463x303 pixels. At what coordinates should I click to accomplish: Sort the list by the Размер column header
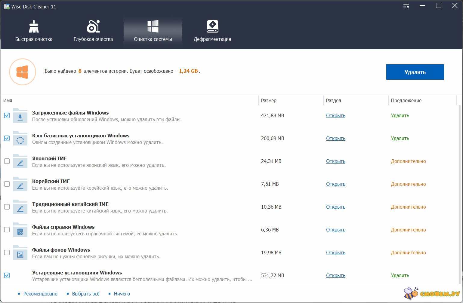[269, 100]
